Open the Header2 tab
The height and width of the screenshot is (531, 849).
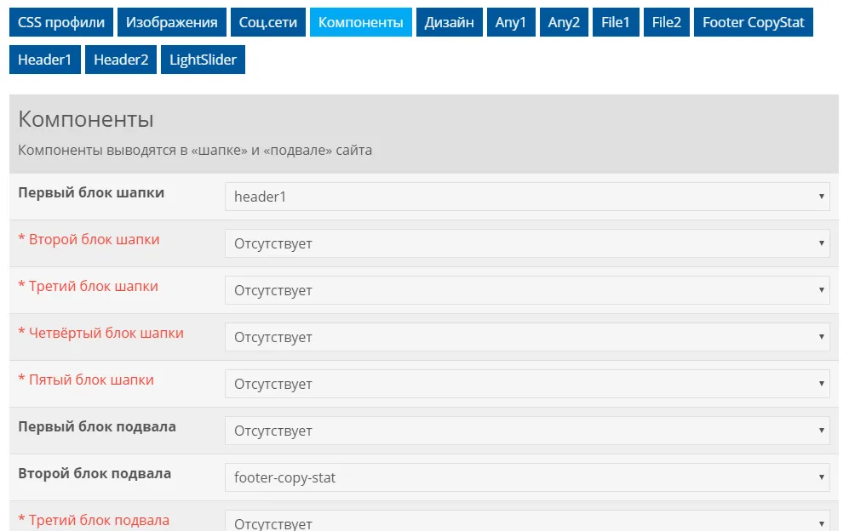(x=121, y=60)
